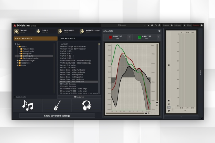This screenshot has width=215, height=143.
Task: Click the "24.8" Out peak readout
Action: point(193,108)
